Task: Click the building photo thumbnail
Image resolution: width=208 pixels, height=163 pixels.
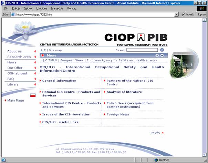Action: pos(184,63)
